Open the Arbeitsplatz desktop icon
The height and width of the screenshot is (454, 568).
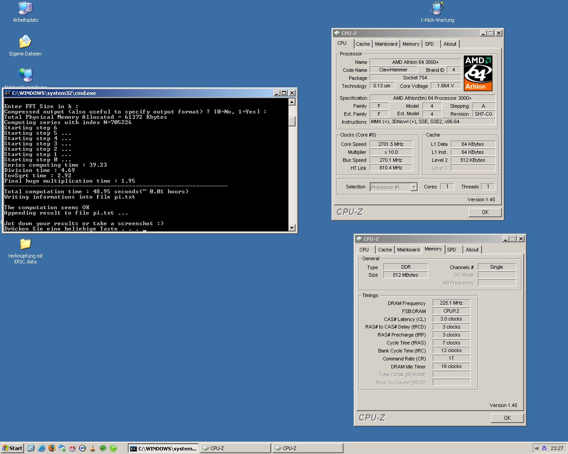(25, 12)
